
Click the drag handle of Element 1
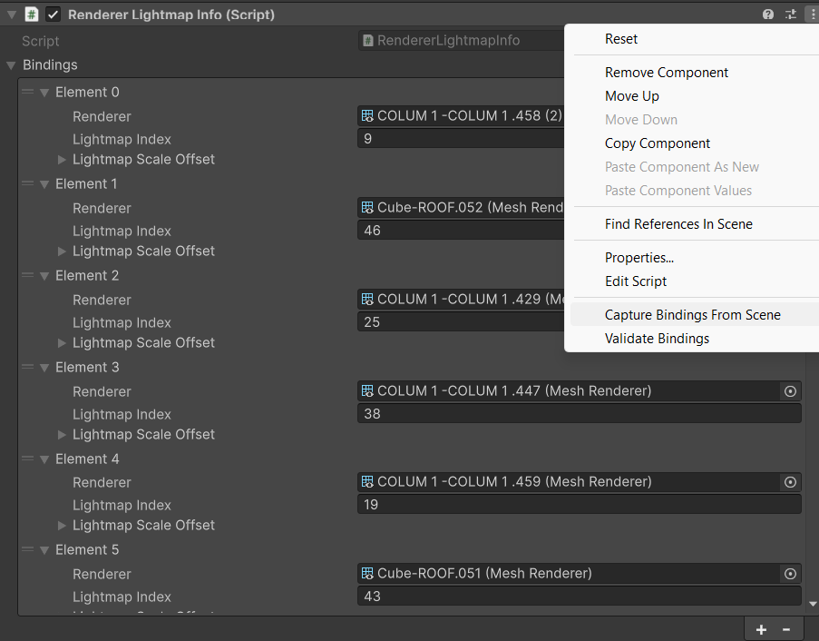[28, 183]
